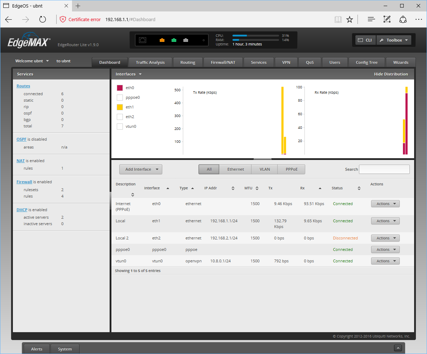Screen dimensions: 427x354
Task: Click Hide Distribution
Action: 391,74
